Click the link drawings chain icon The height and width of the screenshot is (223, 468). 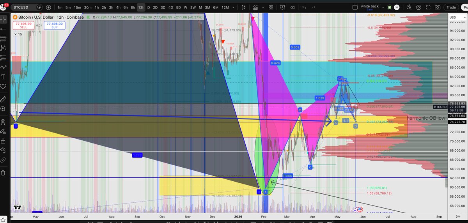coord(4,160)
